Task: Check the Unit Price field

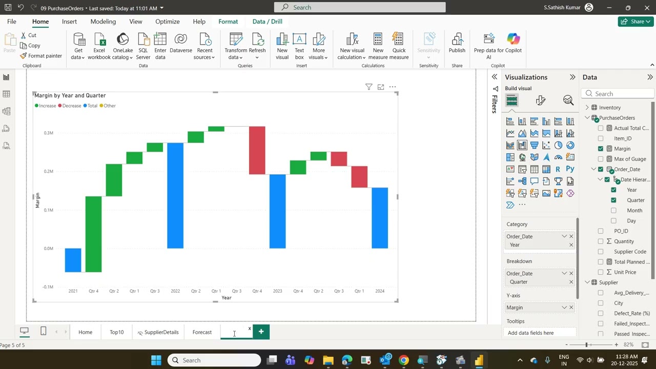Action: (601, 272)
